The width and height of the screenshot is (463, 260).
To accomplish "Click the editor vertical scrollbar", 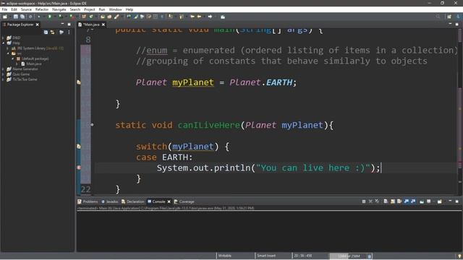I will [460, 110].
